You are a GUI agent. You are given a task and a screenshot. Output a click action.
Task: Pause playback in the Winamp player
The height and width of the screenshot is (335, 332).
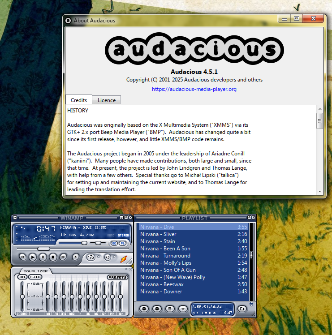point(43,257)
